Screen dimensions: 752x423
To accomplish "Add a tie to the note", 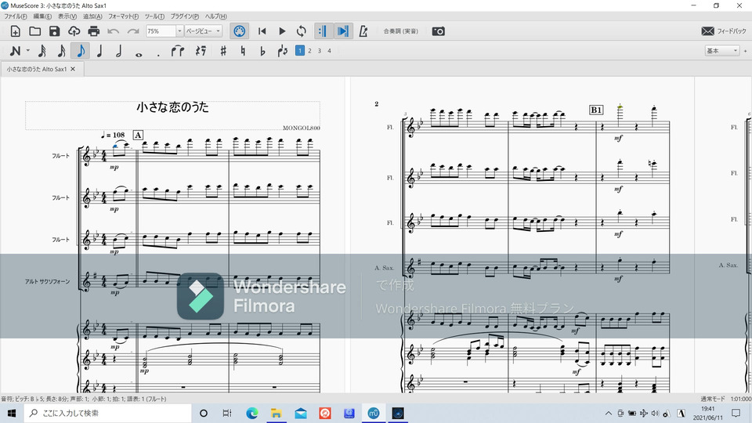I will (178, 51).
